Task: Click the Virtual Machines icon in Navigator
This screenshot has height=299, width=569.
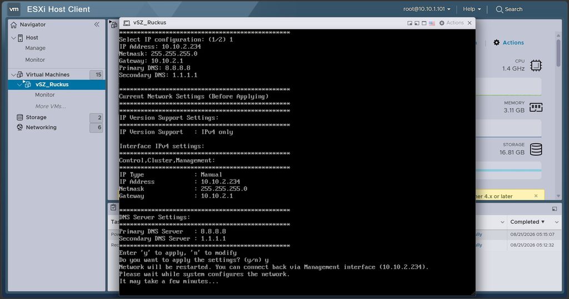Action: click(x=20, y=75)
